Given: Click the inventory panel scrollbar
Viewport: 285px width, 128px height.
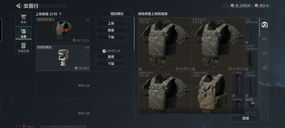Looking at the screenshot, I should tap(259, 27).
